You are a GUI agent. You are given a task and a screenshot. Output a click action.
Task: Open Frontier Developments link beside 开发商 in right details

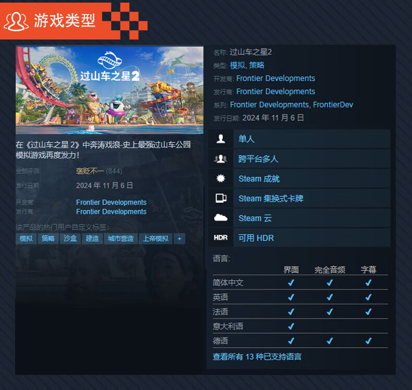[276, 79]
